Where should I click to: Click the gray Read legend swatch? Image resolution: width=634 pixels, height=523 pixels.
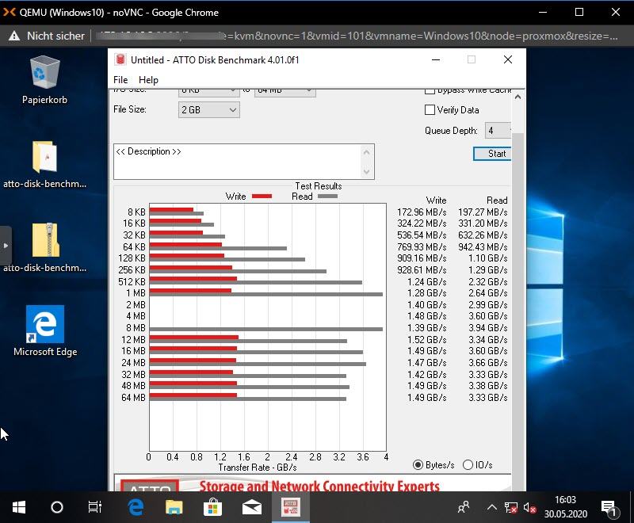click(x=327, y=197)
